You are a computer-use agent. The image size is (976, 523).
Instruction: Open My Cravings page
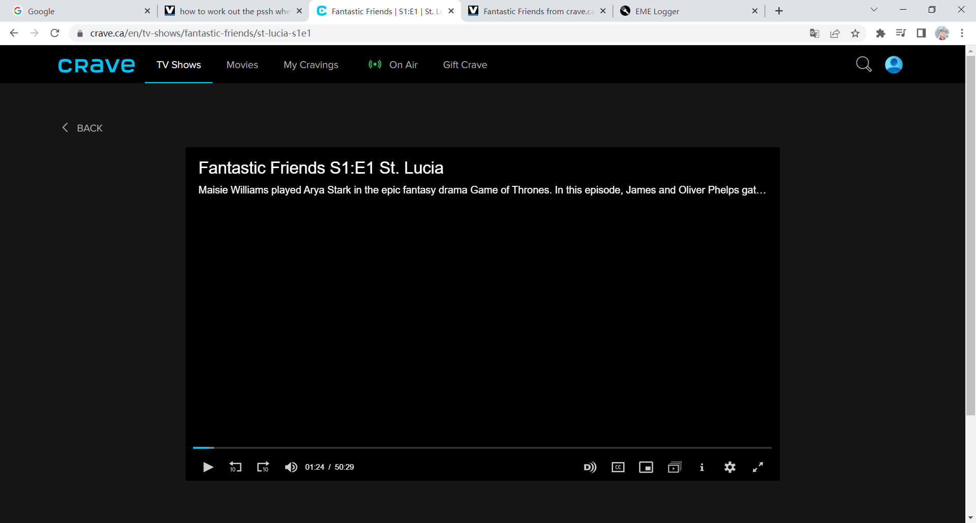point(311,65)
